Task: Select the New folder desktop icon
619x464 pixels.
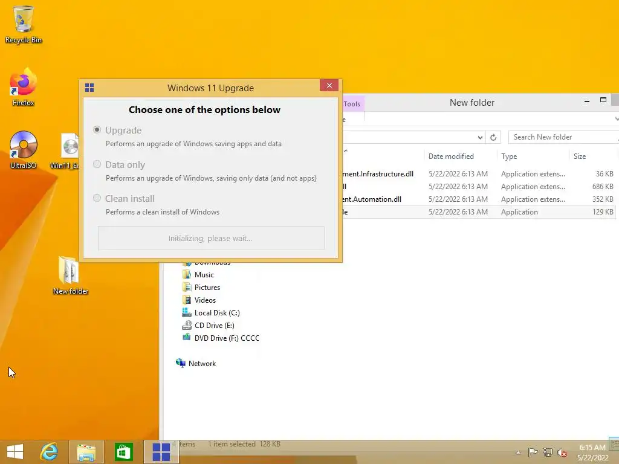Action: tap(70, 275)
